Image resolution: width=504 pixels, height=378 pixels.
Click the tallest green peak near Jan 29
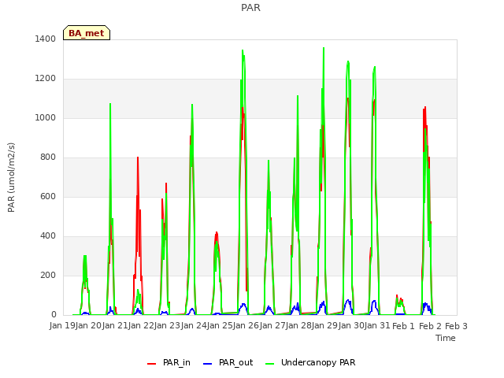[x=324, y=48]
